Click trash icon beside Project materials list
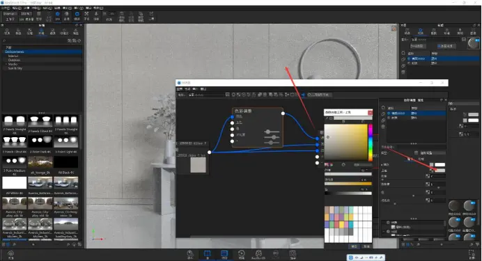 tap(403, 72)
